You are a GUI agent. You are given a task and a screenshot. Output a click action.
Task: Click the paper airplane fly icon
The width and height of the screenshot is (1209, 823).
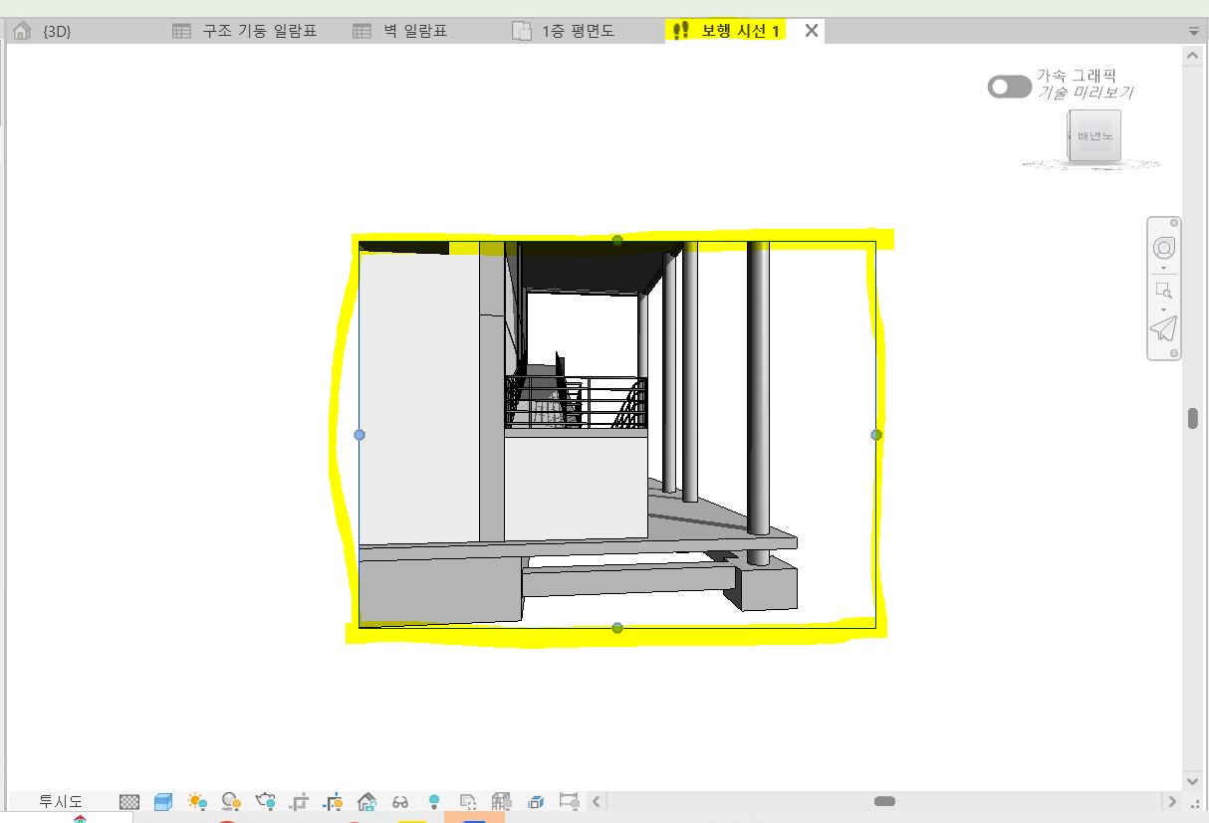pyautogui.click(x=1163, y=328)
